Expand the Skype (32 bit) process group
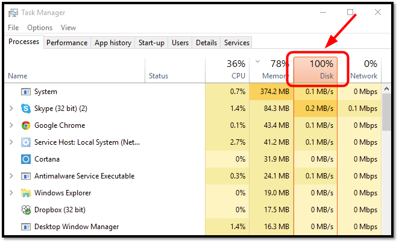 [x=11, y=109]
